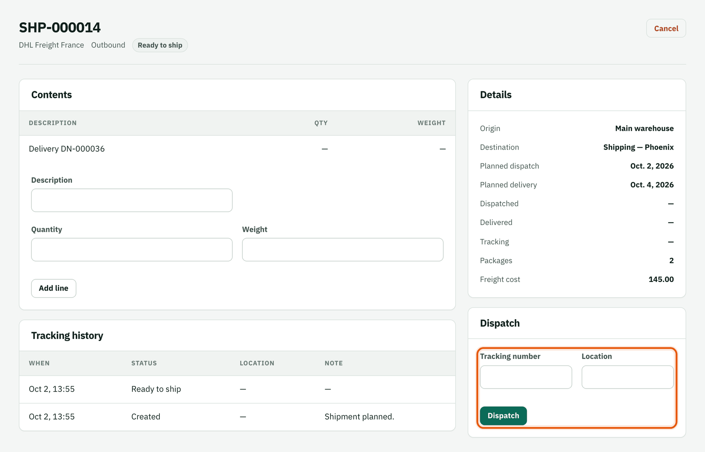Click the Oct. 4, 2026 planned delivery date

tap(652, 185)
